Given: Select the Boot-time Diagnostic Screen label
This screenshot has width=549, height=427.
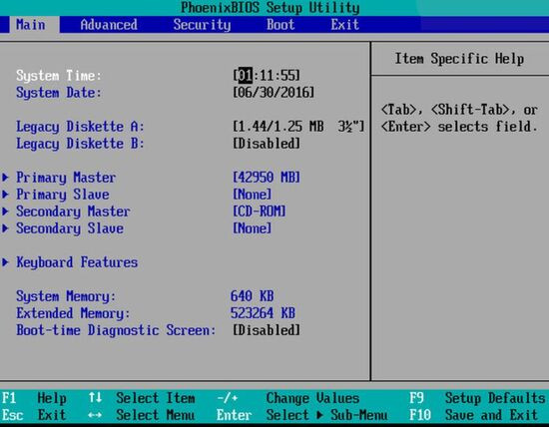Looking at the screenshot, I should [x=116, y=330].
